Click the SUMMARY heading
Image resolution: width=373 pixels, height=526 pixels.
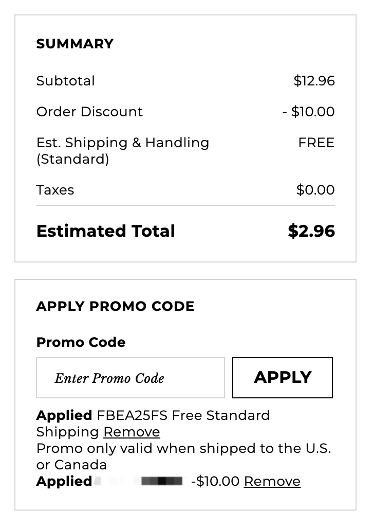(75, 44)
